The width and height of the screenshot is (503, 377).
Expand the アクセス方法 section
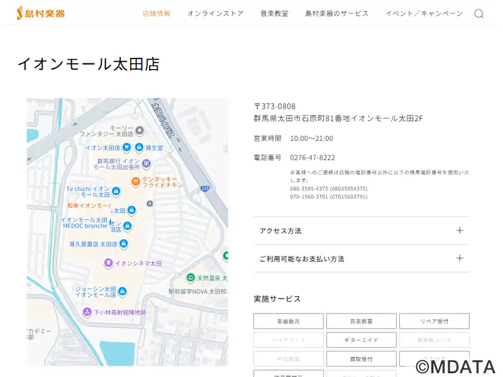tap(362, 231)
